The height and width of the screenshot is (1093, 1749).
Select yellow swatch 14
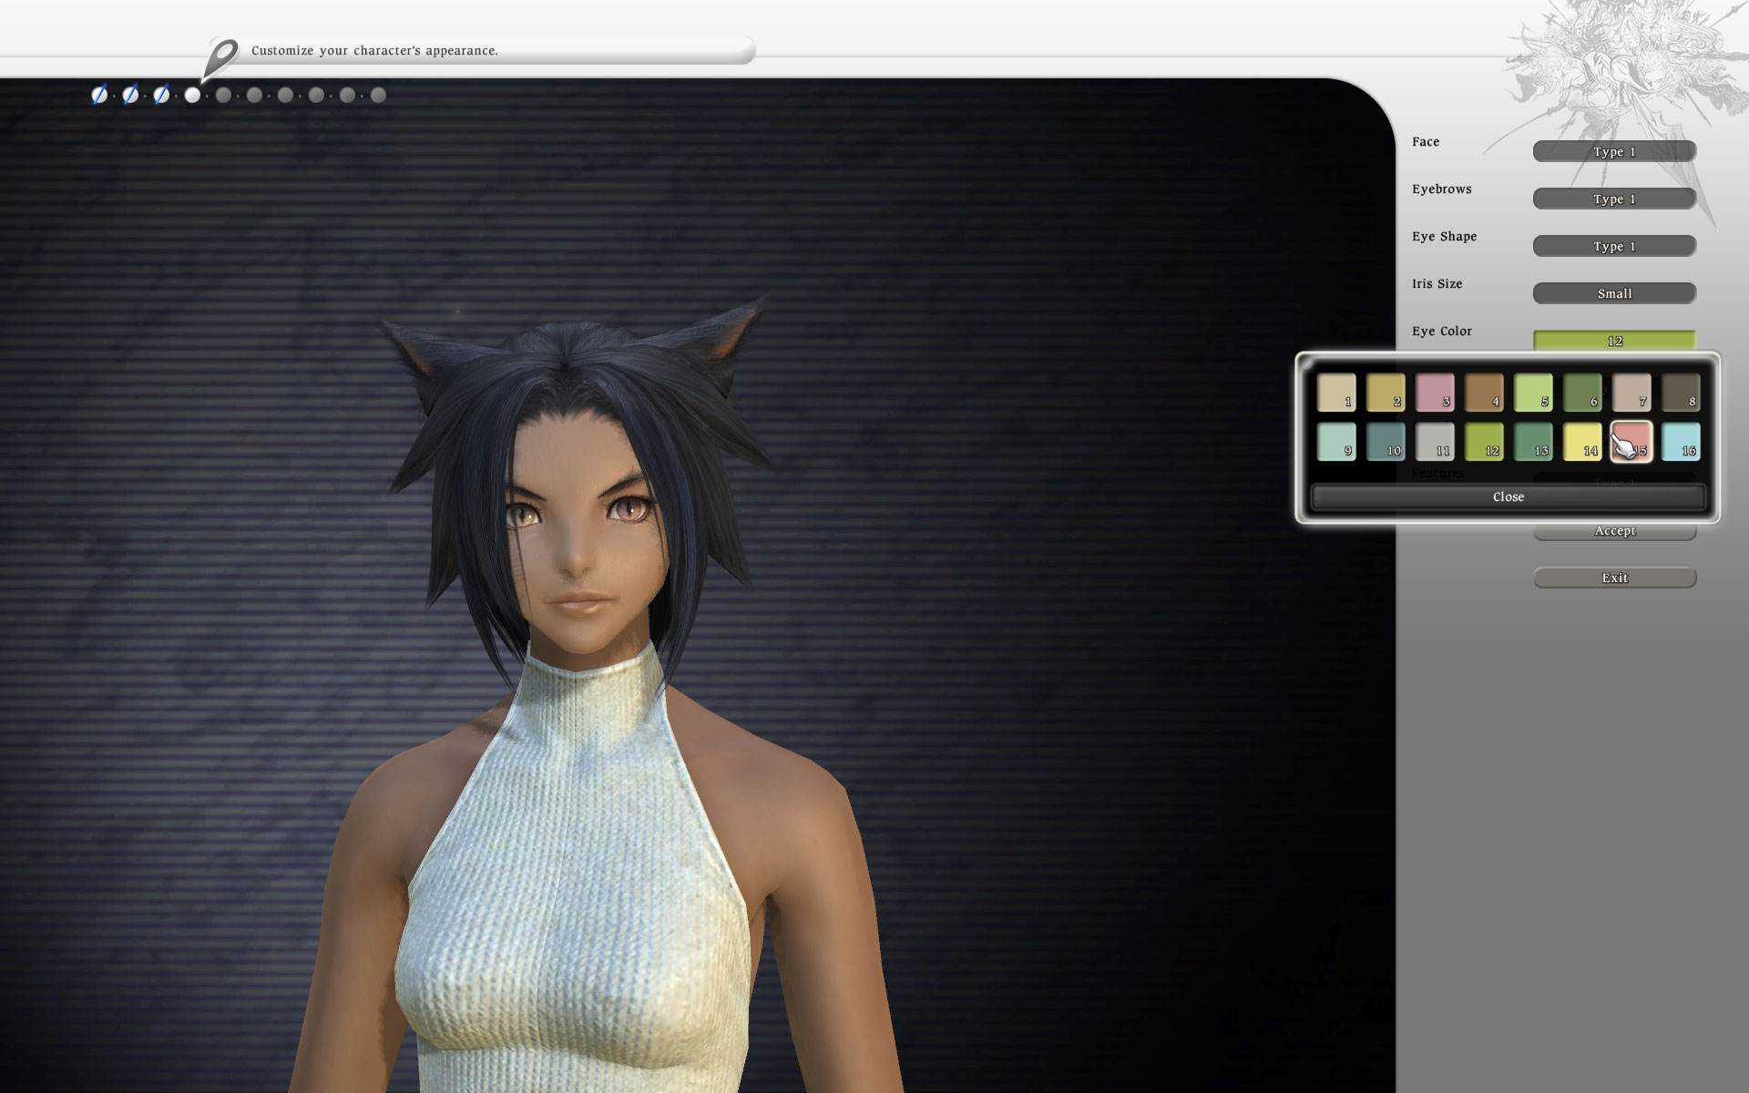1582,442
